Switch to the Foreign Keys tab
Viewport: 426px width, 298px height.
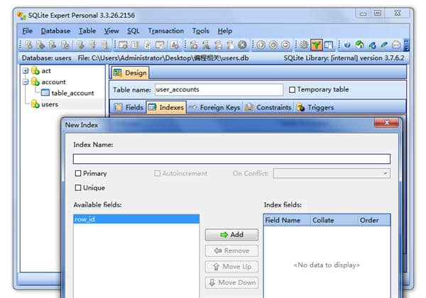tap(214, 107)
